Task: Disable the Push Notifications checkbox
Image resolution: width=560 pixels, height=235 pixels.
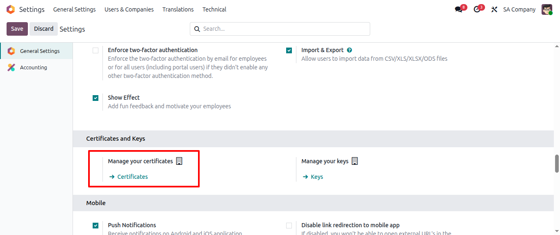Action: point(96,226)
